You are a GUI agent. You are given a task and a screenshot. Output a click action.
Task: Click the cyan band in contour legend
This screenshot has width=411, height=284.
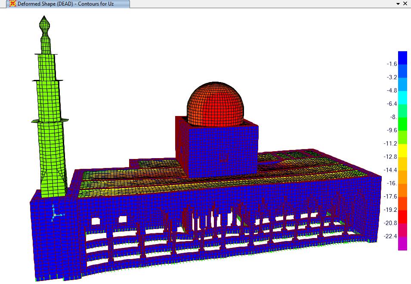[402, 97]
